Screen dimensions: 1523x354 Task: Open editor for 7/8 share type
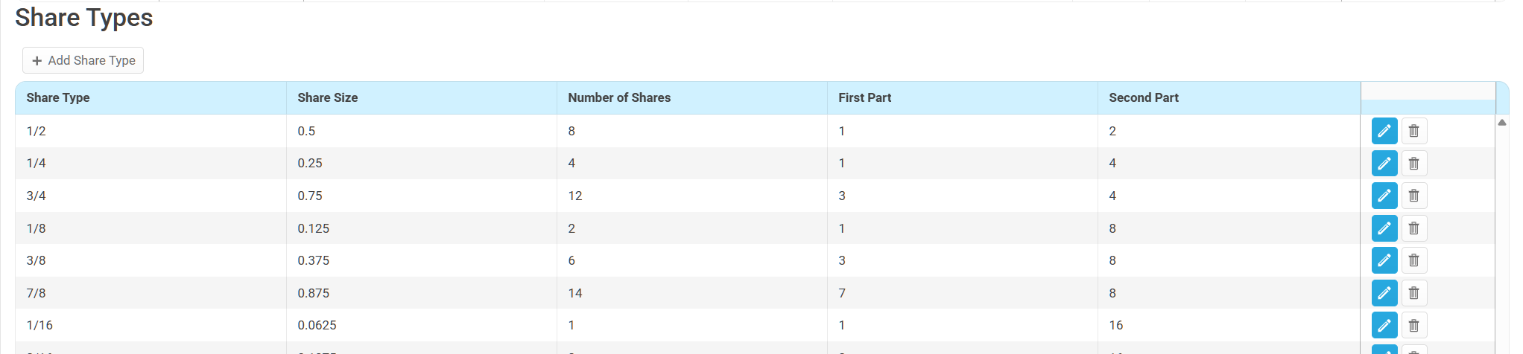1384,293
